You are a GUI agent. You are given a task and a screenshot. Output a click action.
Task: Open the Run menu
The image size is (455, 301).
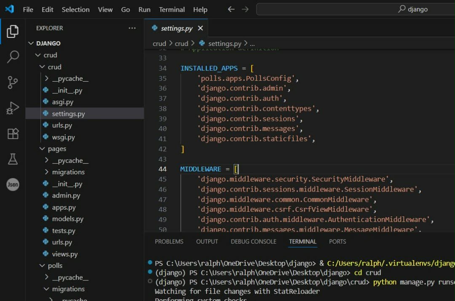pos(144,10)
